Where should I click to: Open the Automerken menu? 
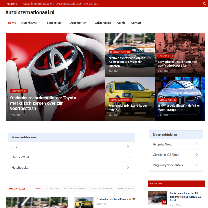pyautogui.click(x=78, y=23)
